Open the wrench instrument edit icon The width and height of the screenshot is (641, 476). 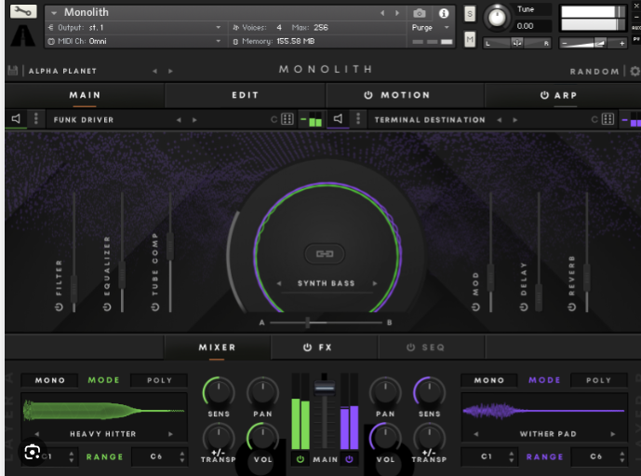(23, 11)
